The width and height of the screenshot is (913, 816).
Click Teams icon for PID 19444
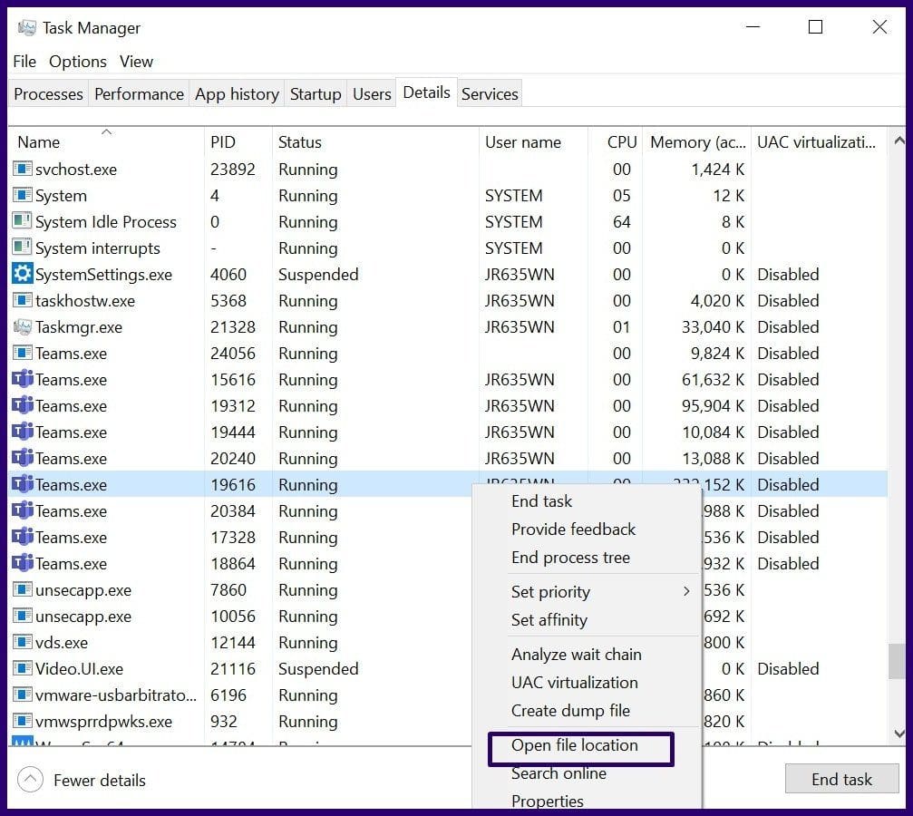22,432
